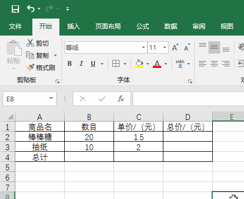This screenshot has height=199, width=244.
Task: Switch to the 插入 tab
Action: 74,27
